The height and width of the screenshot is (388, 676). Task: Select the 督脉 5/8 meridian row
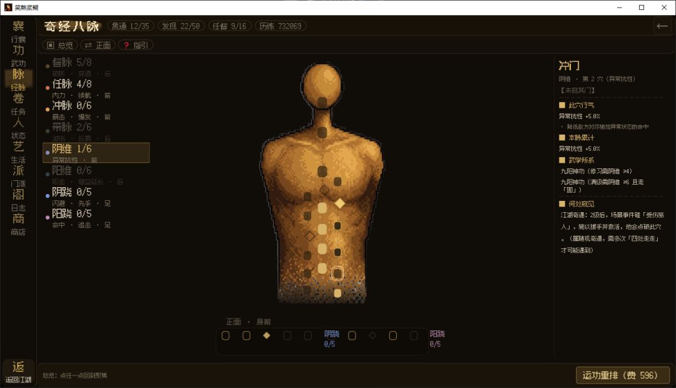(96, 67)
